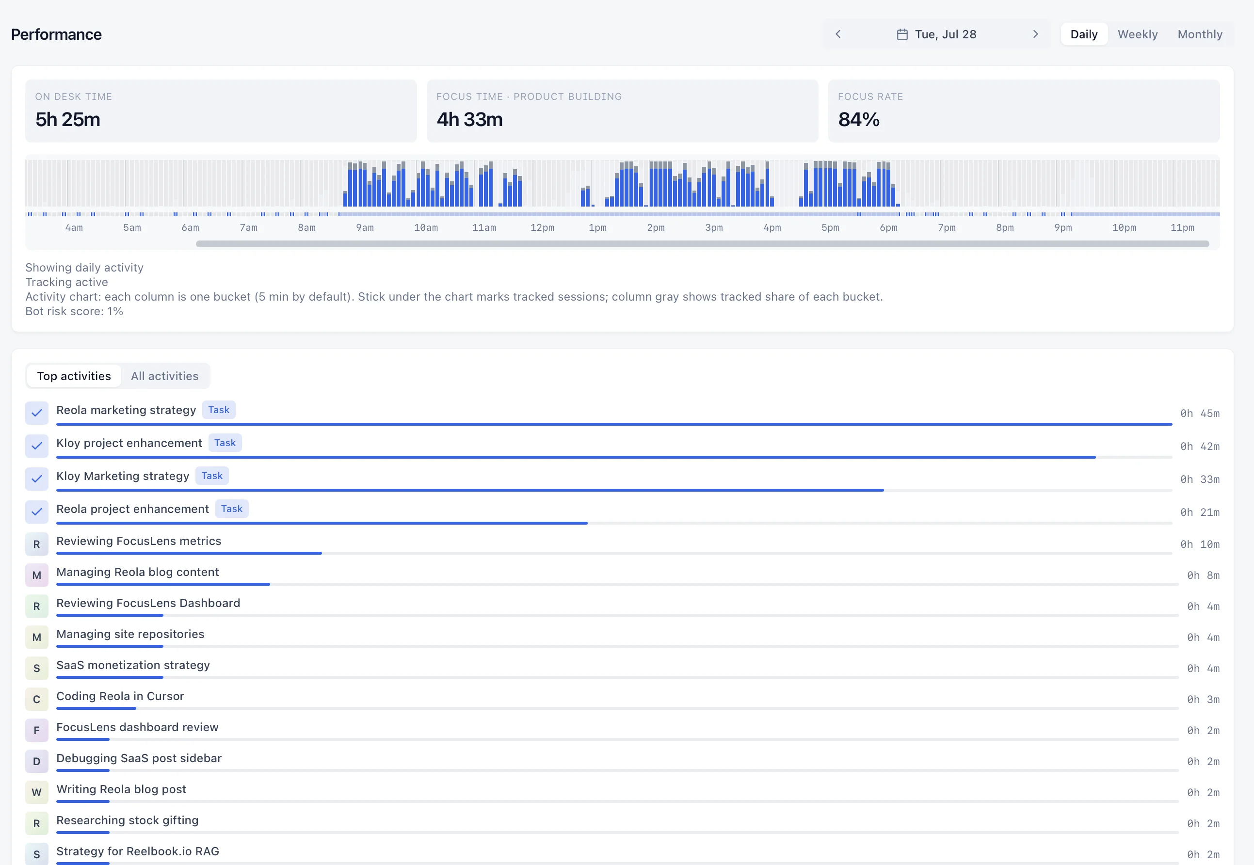
Task: Click the Showing daily activity text
Action: [x=84, y=267]
